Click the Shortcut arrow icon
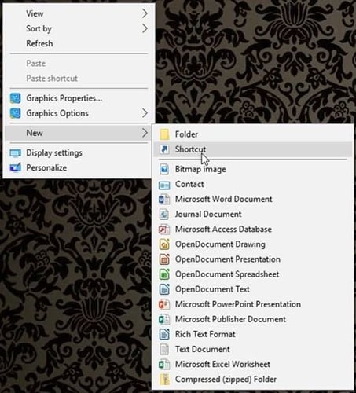This screenshot has height=393, width=356. click(x=164, y=149)
